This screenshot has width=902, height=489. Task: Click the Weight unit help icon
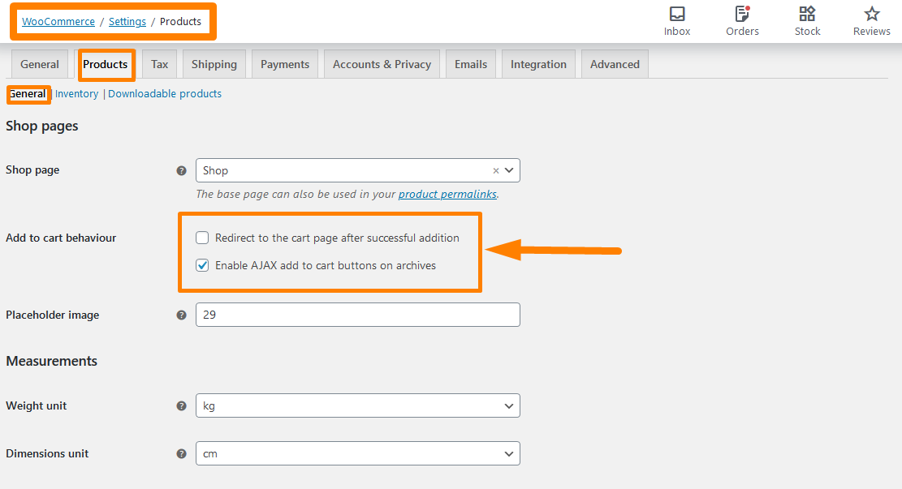181,405
